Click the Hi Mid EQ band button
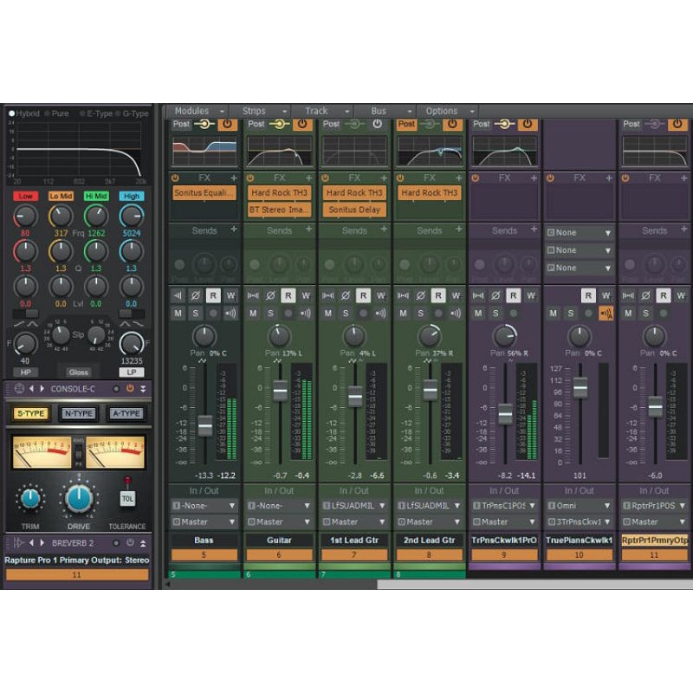The height and width of the screenshot is (693, 693). coord(98,196)
